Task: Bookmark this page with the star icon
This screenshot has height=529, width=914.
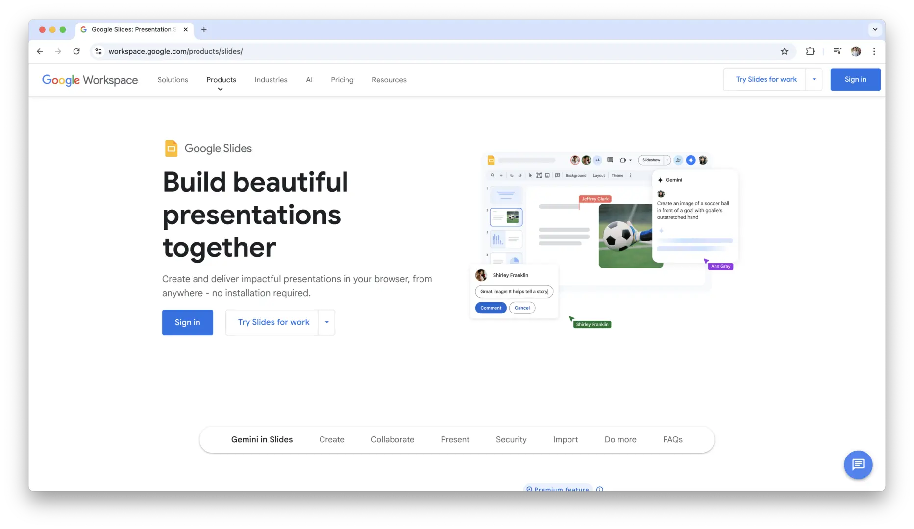Action: click(x=785, y=51)
